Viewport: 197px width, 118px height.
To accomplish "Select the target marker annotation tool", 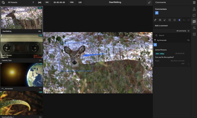I will [160, 20].
